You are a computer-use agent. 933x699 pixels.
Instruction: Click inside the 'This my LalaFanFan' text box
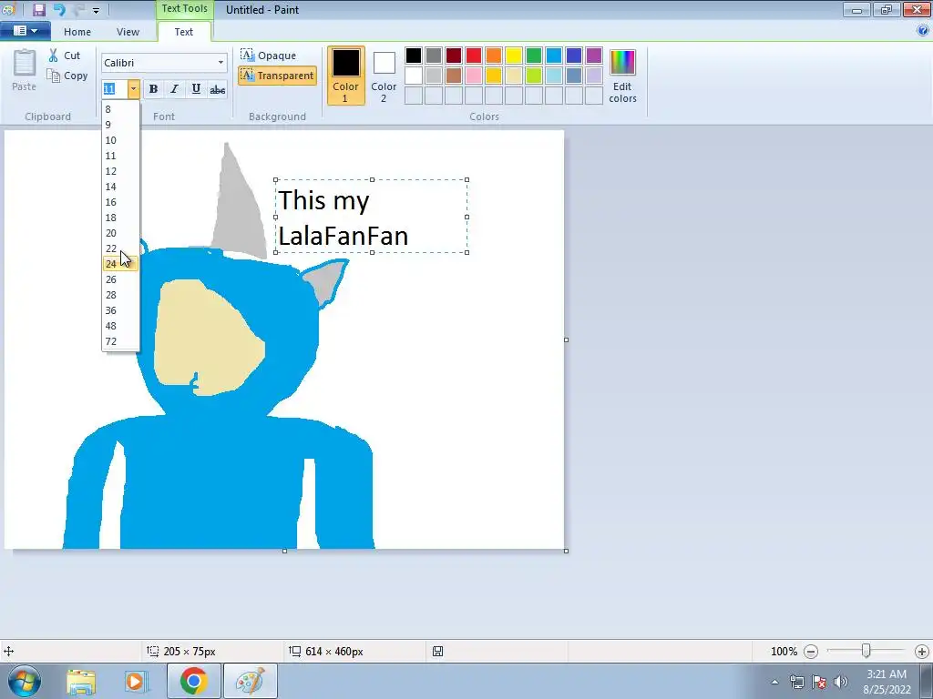tap(372, 217)
